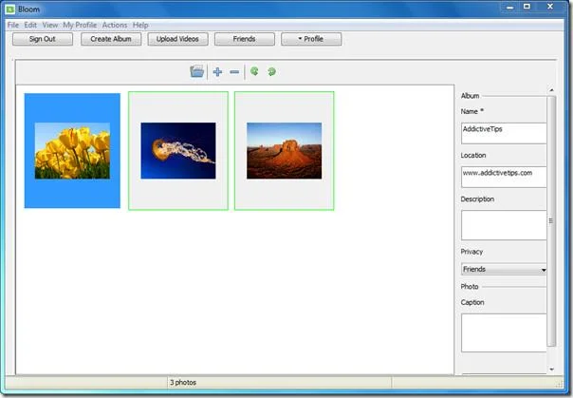Click the Create Album button
Screen dimensions: 573x398
click(111, 39)
